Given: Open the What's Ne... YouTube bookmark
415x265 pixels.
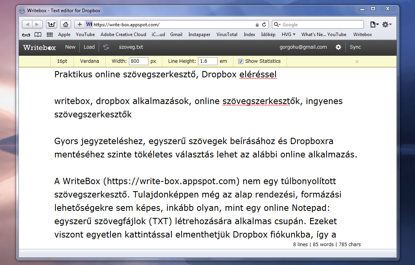Looking at the screenshot, I should [x=324, y=35].
